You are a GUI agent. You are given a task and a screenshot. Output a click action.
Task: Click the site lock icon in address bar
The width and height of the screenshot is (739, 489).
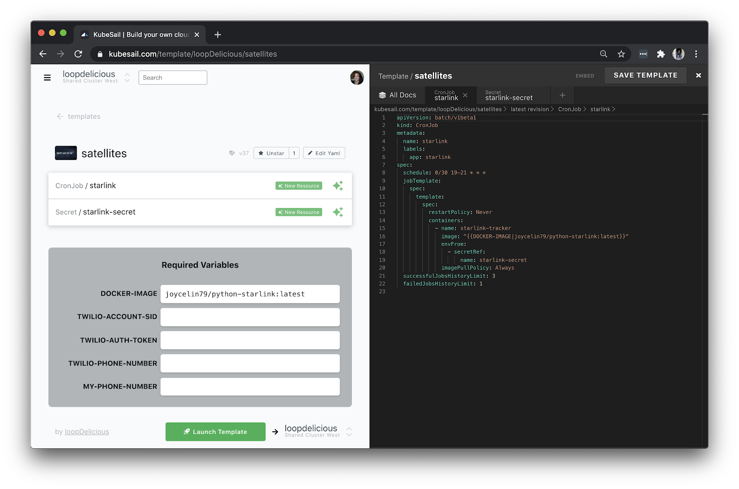100,54
